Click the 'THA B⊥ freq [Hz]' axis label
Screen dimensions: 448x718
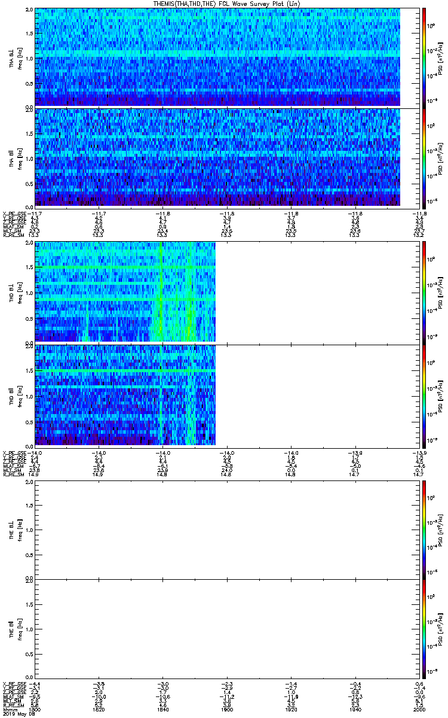coord(16,57)
